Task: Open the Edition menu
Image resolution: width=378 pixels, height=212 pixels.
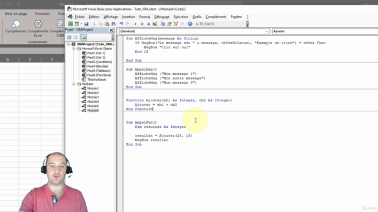Action: [x=94, y=17]
